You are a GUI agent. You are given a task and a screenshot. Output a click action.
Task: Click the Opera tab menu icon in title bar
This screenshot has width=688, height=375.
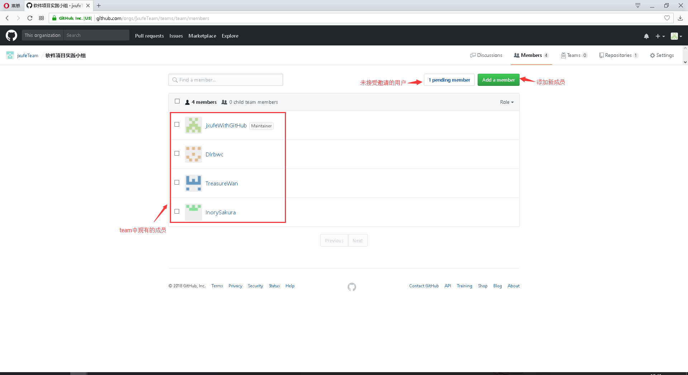tap(638, 5)
